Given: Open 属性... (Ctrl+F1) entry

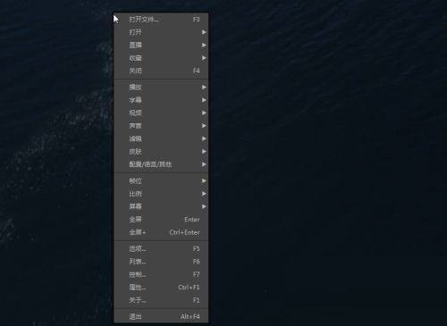Looking at the screenshot, I should 161,288.
